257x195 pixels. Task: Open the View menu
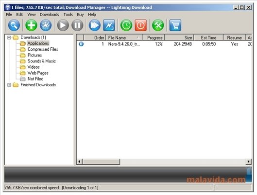click(x=31, y=15)
